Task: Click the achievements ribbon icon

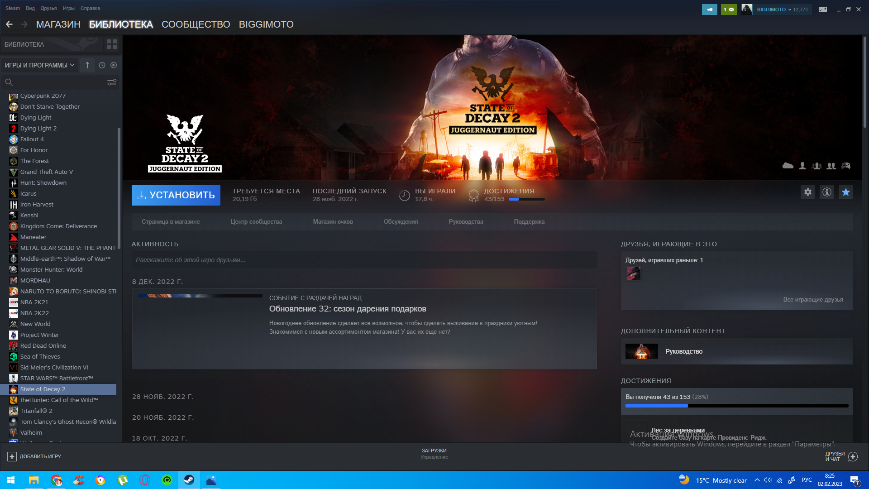Action: [x=474, y=196]
